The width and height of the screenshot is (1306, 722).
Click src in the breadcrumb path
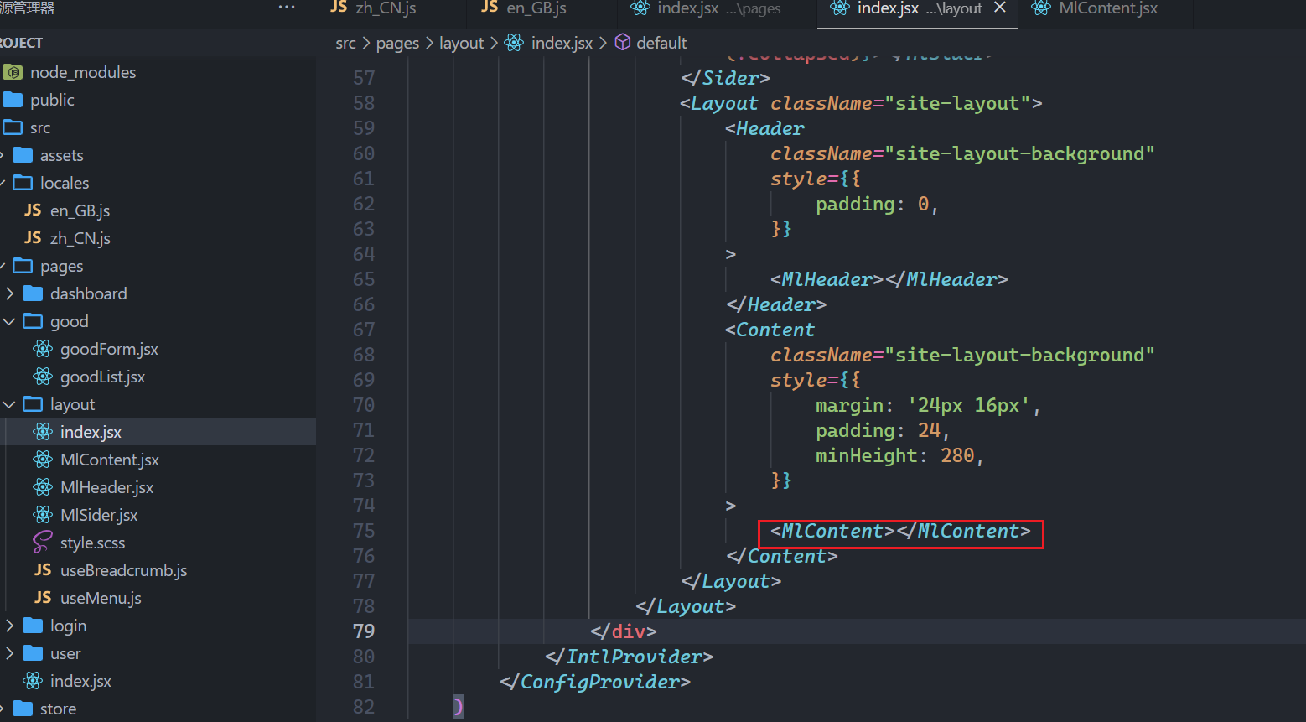coord(345,43)
